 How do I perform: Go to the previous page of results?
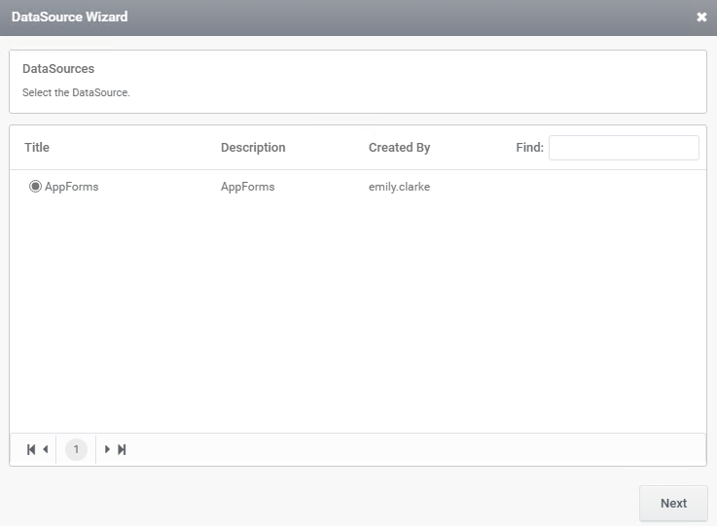46,450
